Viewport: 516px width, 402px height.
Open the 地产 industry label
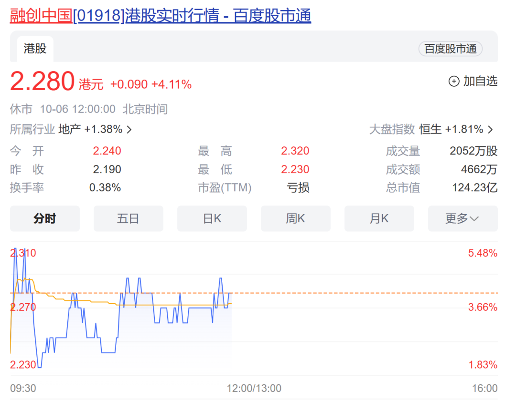pyautogui.click(x=69, y=129)
